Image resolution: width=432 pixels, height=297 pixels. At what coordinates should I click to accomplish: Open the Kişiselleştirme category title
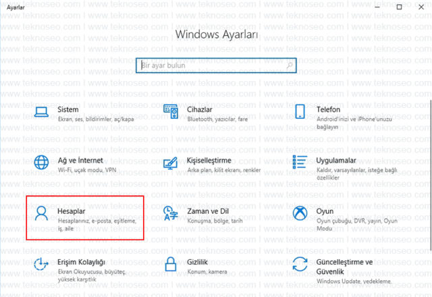point(209,161)
